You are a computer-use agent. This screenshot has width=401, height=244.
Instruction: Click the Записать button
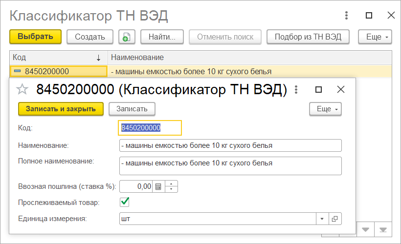tap(132, 109)
